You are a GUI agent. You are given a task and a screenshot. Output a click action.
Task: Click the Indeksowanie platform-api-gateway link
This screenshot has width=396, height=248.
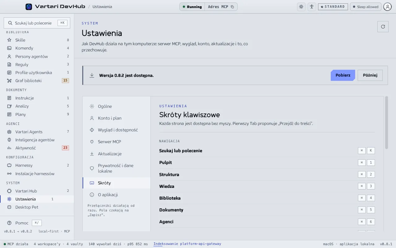pyautogui.click(x=187, y=244)
